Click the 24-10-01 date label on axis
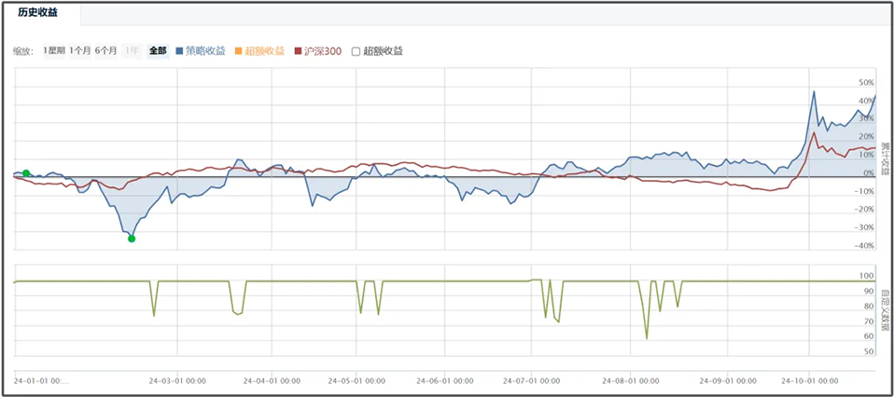Screen dimensions: 894x397 (x=810, y=380)
